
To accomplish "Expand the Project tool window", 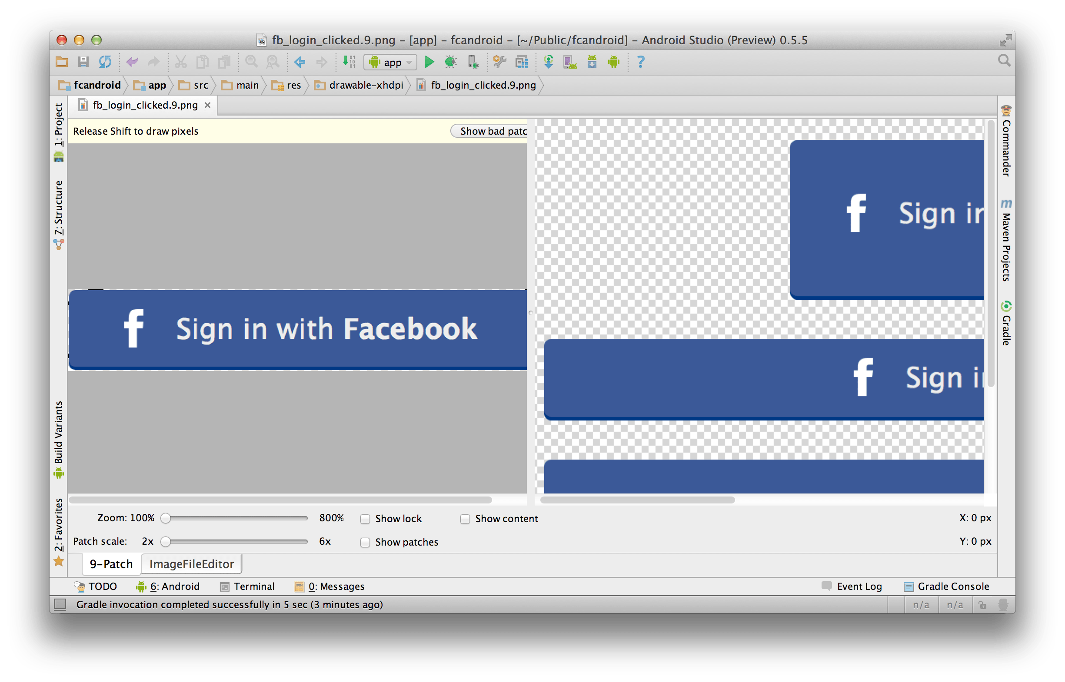I will coord(59,126).
